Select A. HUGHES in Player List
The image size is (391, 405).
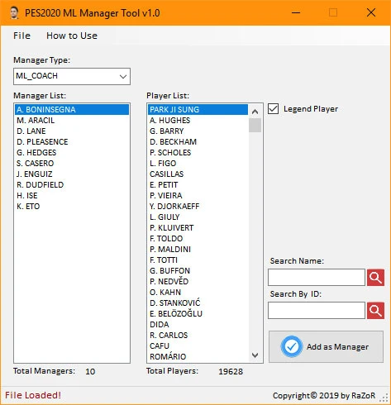click(x=198, y=120)
